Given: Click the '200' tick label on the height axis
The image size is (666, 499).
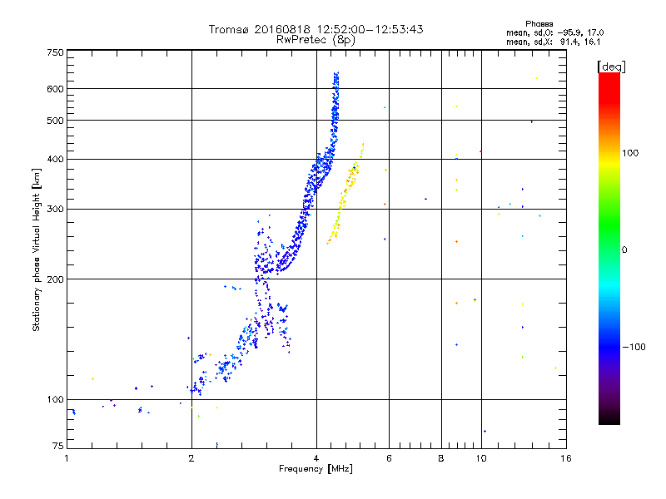Looking at the screenshot, I should [55, 279].
